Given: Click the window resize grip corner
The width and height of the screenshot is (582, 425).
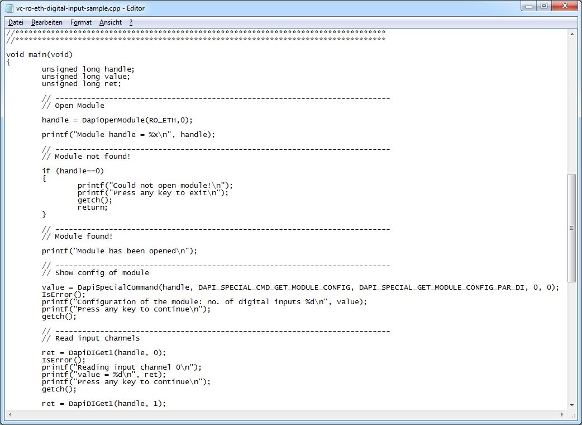Looking at the screenshot, I should 573,415.
